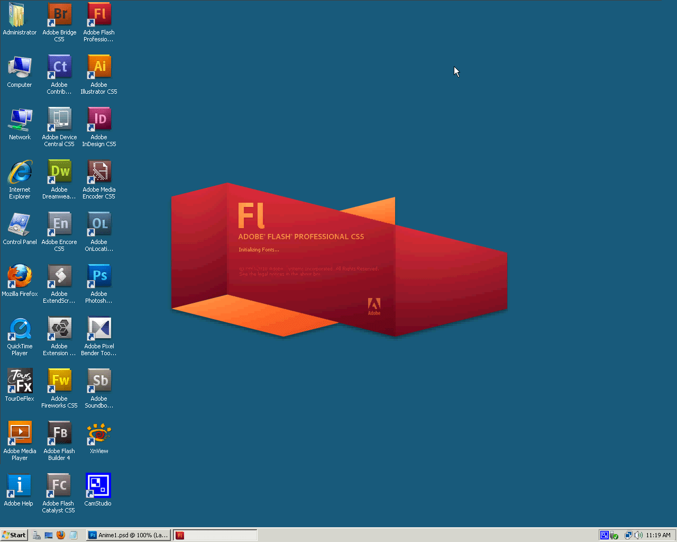Click the server icon in Quick Launch
The width and height of the screenshot is (677, 542).
click(36, 535)
